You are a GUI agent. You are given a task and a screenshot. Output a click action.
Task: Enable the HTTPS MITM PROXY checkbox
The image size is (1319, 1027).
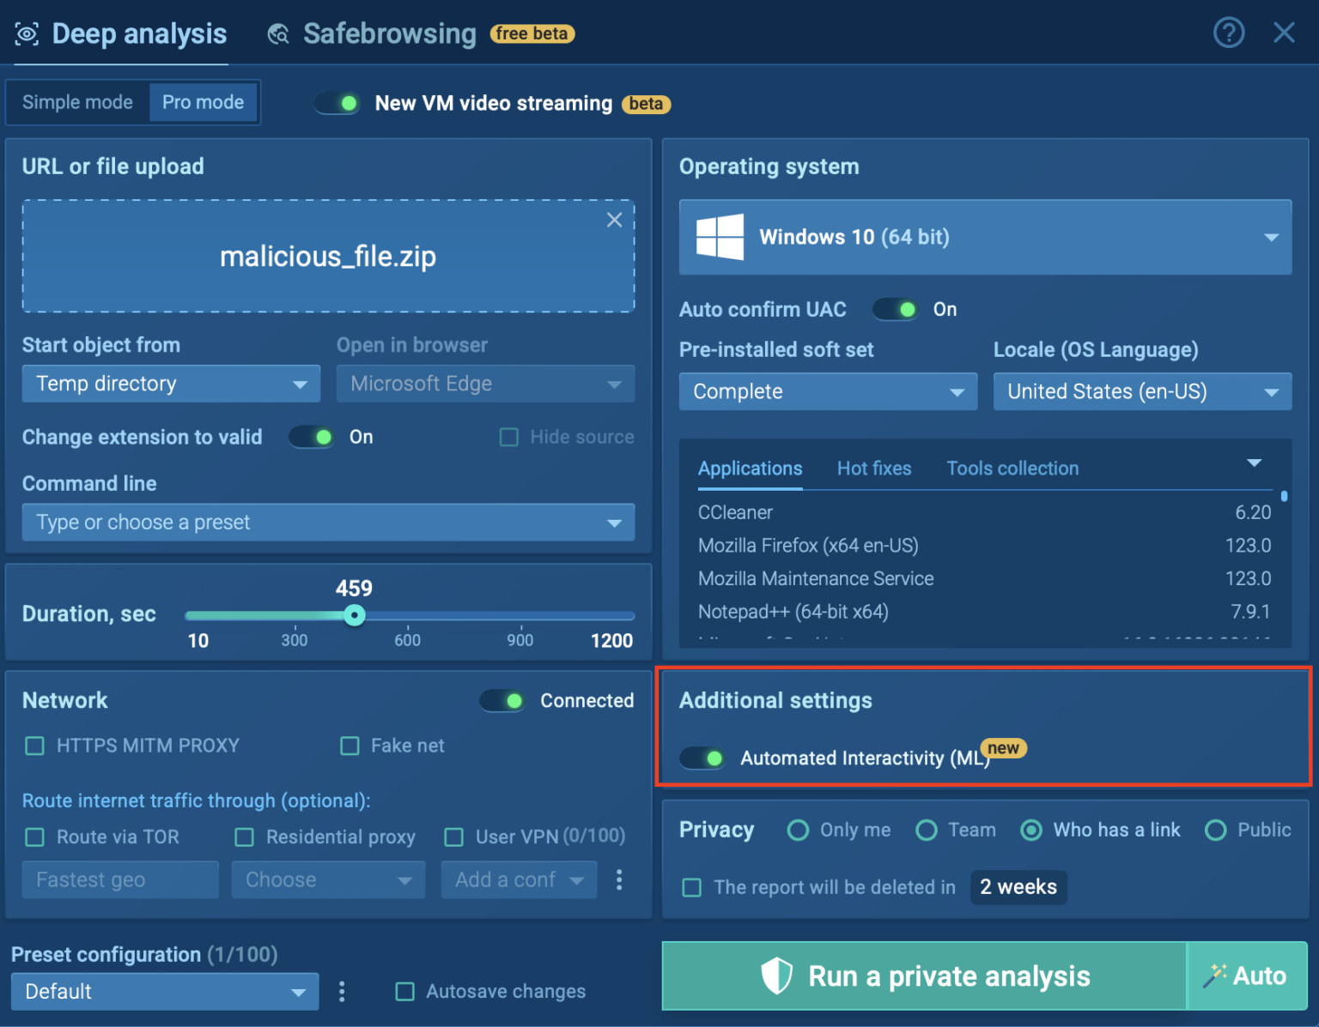pos(35,746)
